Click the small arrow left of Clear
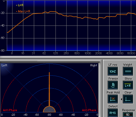 point(121,99)
